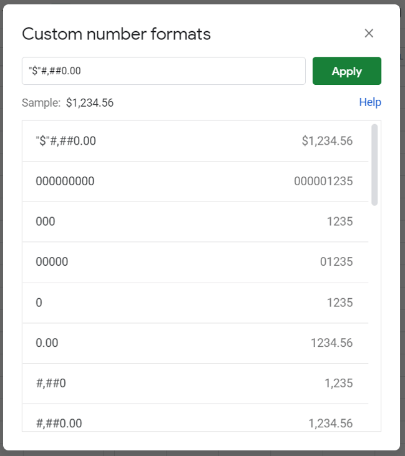
Task: Click the 1234.56 preview value
Action: point(331,342)
